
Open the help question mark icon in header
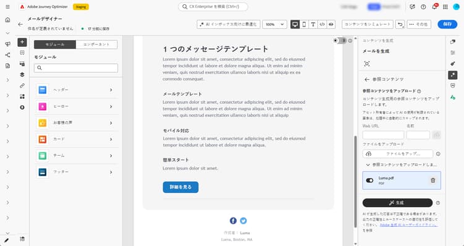pos(423,7)
